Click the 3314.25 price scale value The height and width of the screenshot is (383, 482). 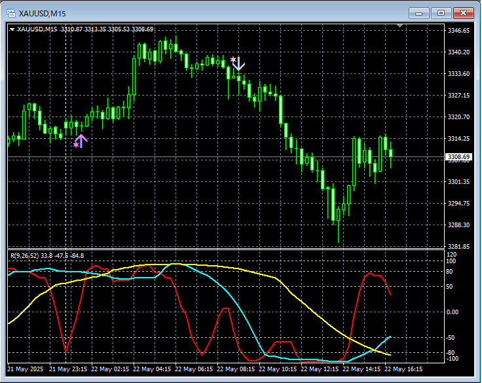(x=458, y=139)
